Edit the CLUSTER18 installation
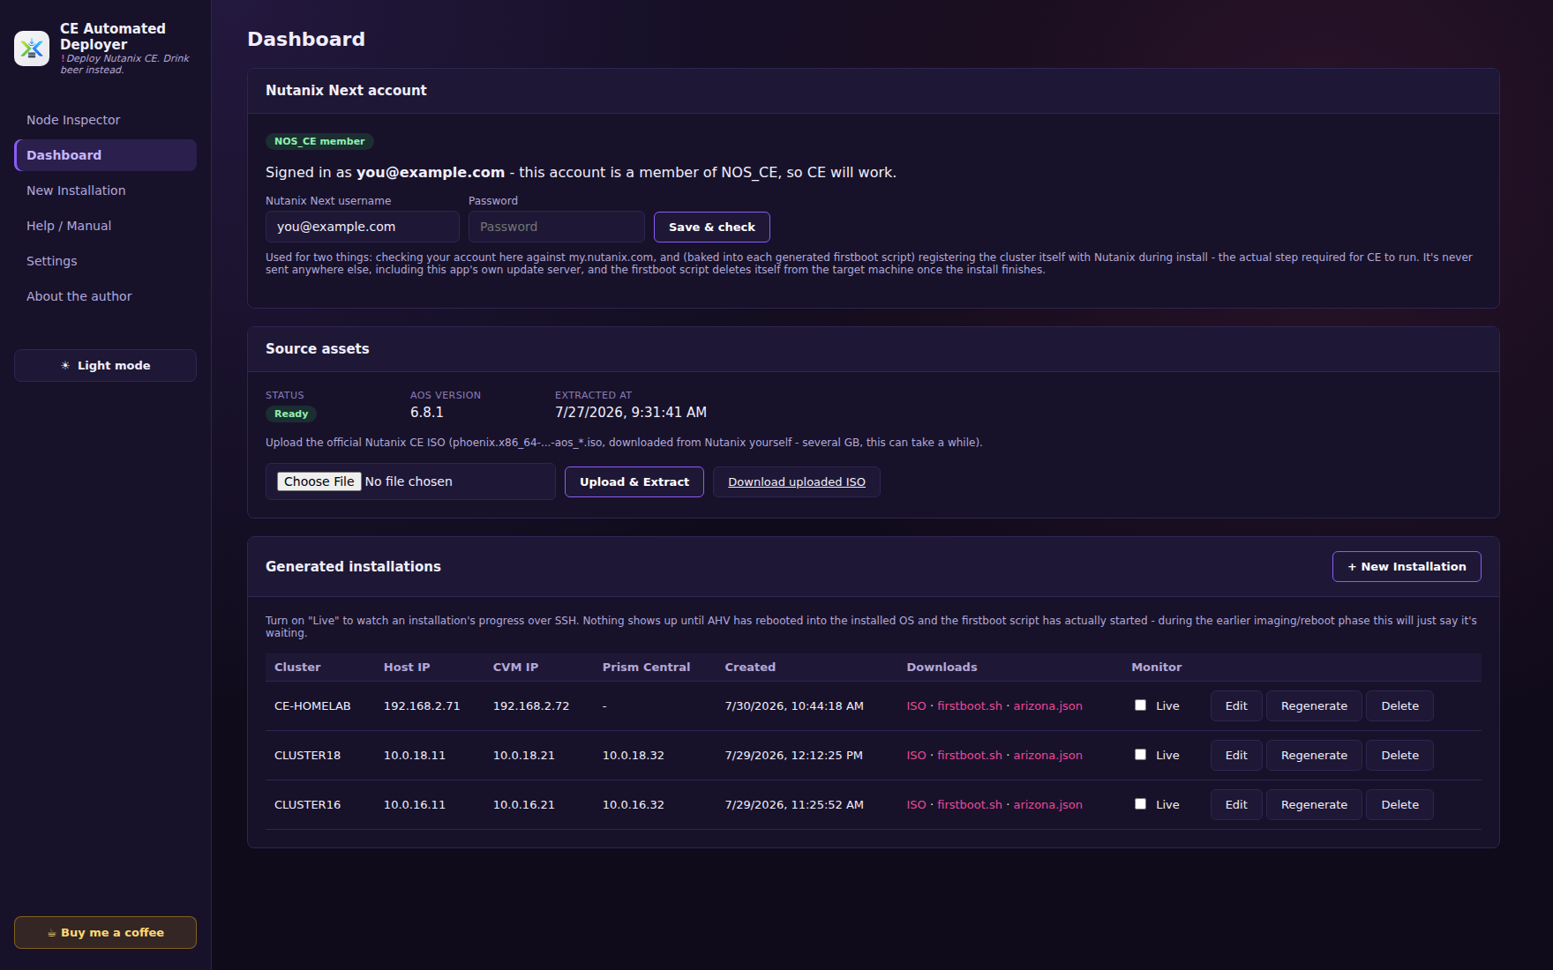The height and width of the screenshot is (970, 1553). click(x=1236, y=755)
